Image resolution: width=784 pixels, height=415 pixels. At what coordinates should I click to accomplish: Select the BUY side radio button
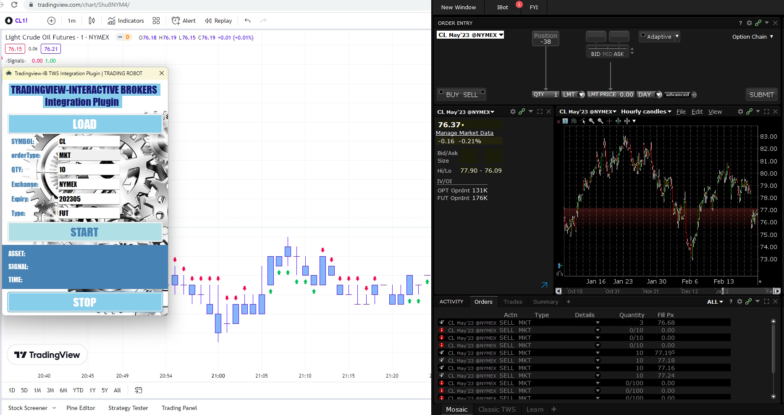[441, 92]
